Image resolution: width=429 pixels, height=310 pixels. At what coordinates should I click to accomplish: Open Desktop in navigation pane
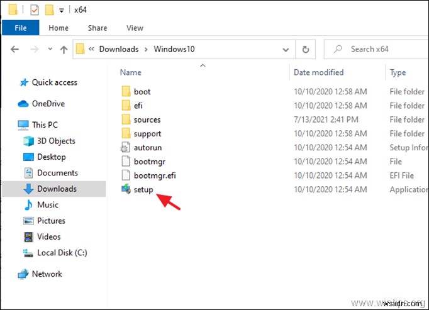(x=52, y=157)
